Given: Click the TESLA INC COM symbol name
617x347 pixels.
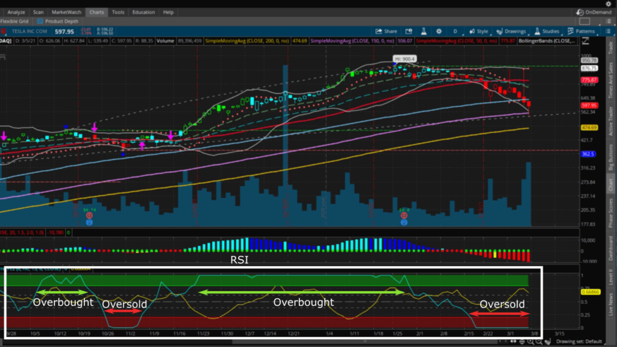Looking at the screenshot, I should 29,31.
